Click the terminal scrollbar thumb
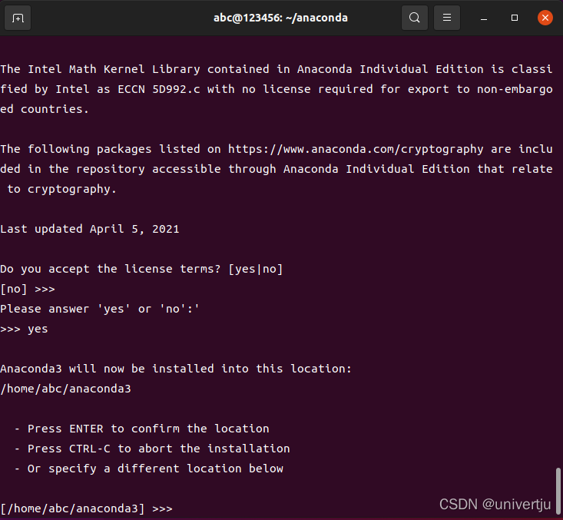Screen dimensions: 563x520 558,492
